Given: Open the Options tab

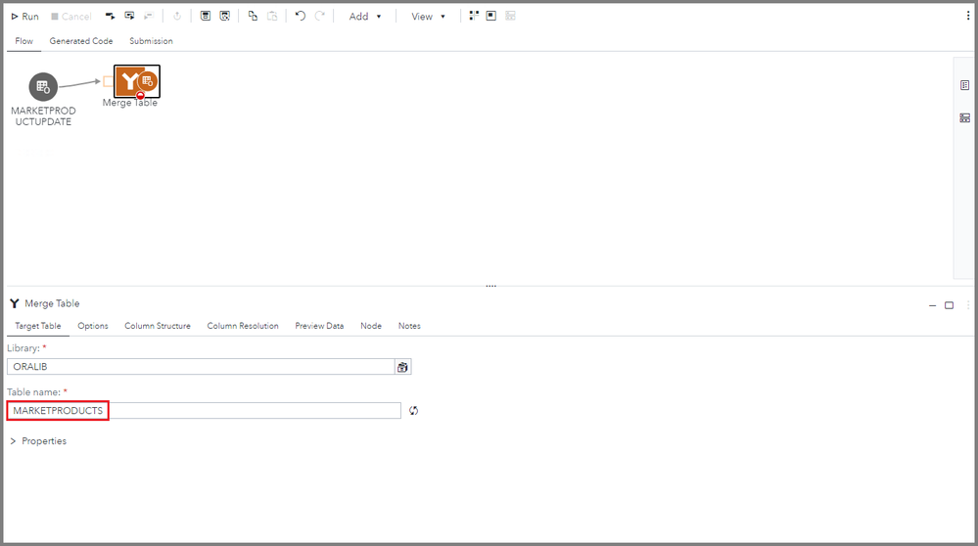Looking at the screenshot, I should point(93,326).
